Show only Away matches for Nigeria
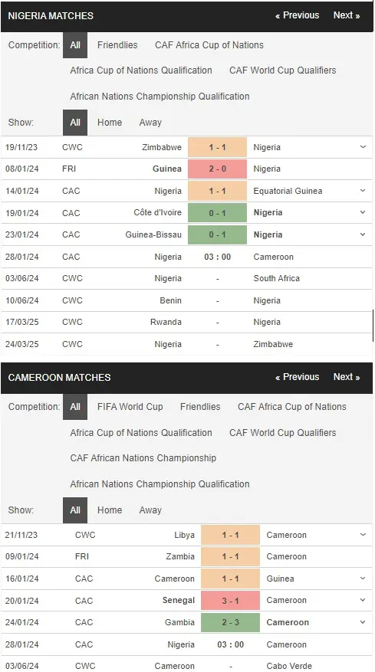Viewport: 375px width, 672px height. pyautogui.click(x=150, y=123)
